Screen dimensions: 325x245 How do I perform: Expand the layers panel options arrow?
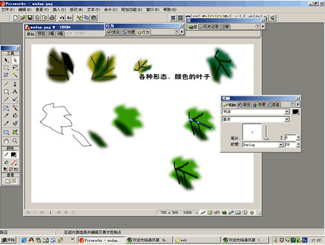pos(263,26)
